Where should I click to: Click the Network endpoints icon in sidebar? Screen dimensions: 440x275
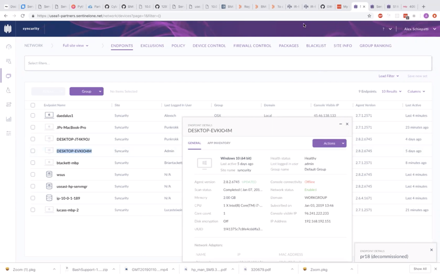click(x=9, y=76)
